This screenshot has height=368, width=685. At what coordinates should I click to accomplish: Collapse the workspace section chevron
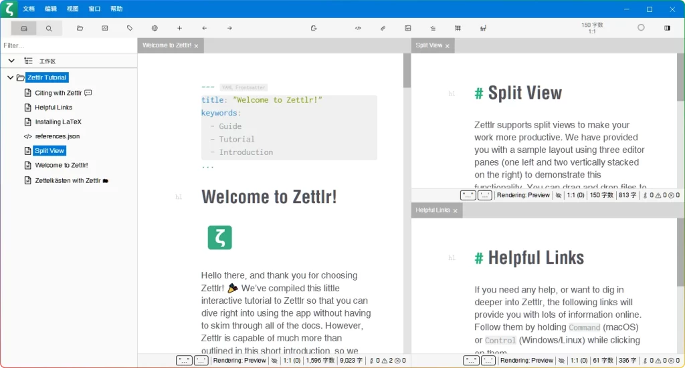click(11, 61)
